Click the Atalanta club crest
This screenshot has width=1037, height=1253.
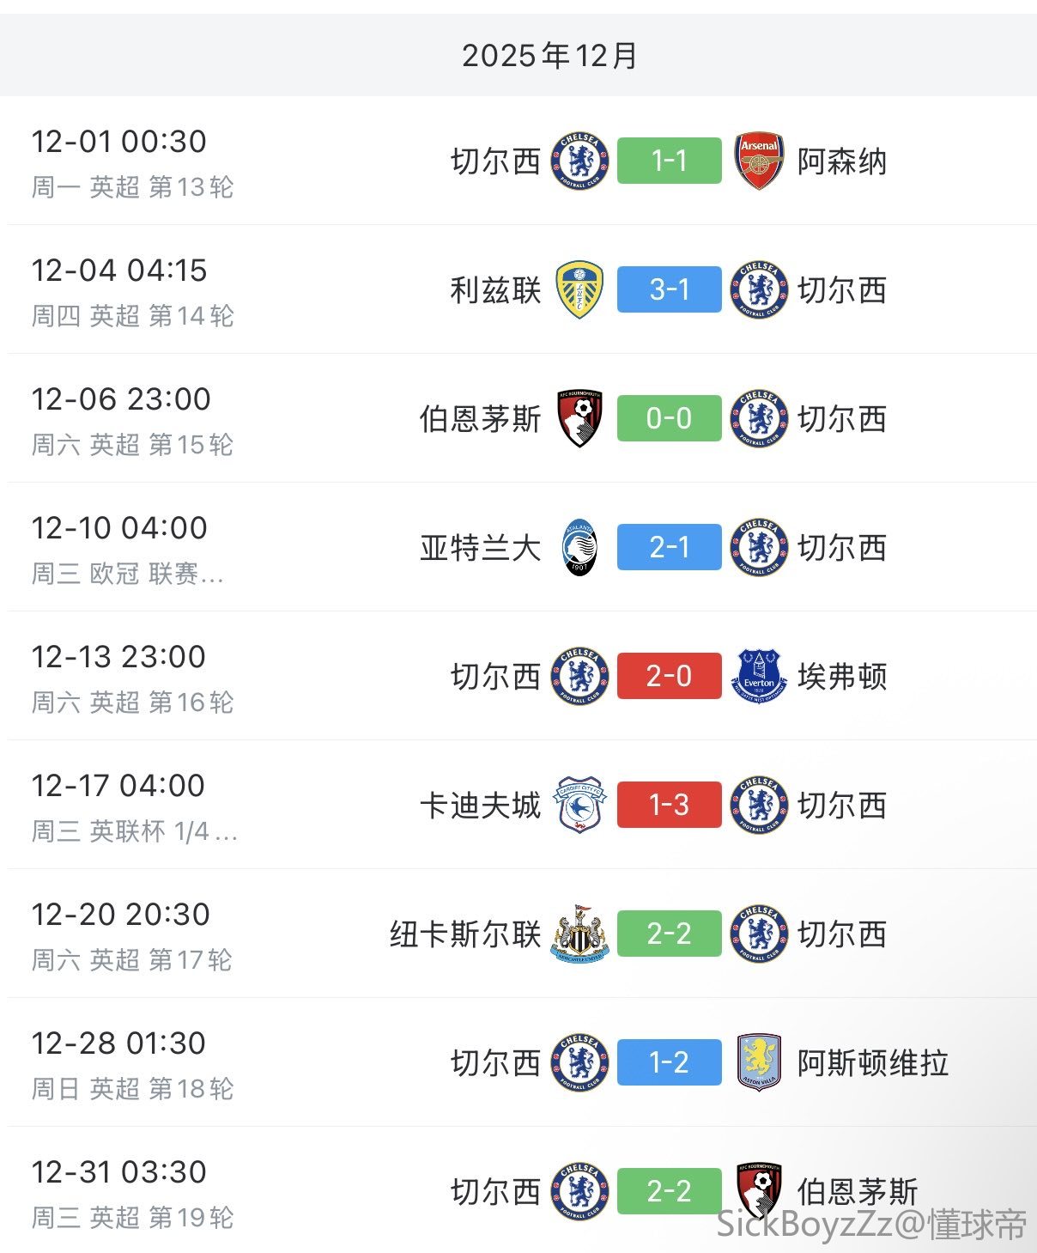[x=579, y=547]
